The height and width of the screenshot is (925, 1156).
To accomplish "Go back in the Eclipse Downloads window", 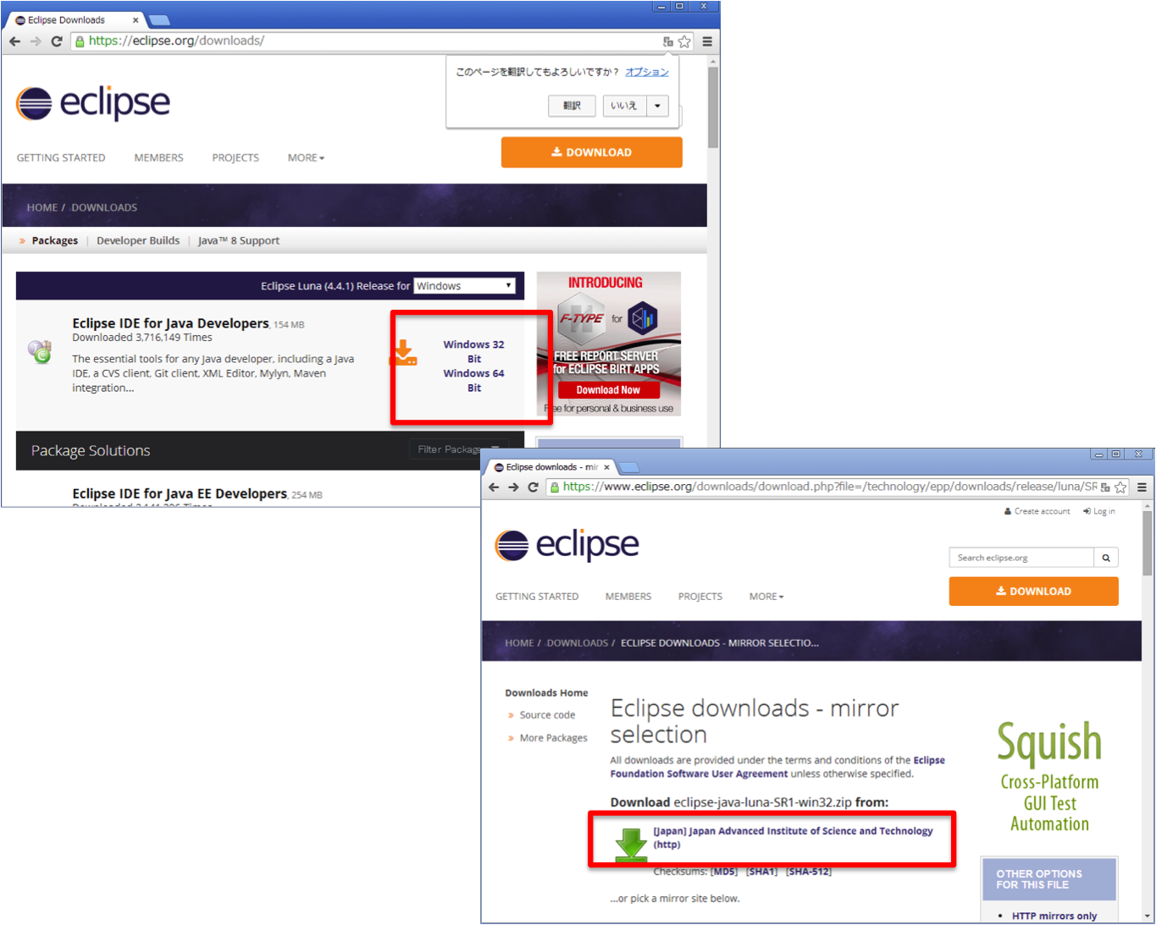I will [x=15, y=41].
